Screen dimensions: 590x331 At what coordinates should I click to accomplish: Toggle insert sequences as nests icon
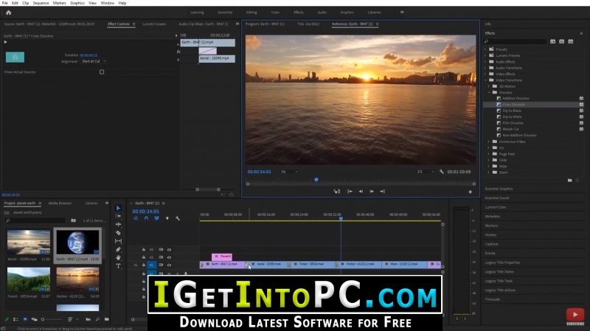pos(136,218)
